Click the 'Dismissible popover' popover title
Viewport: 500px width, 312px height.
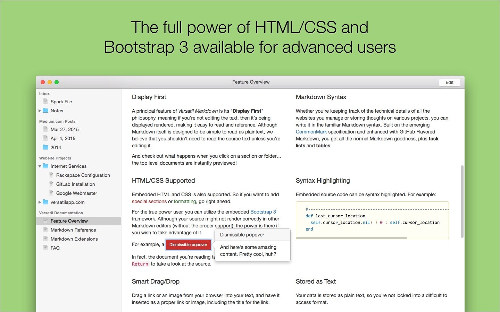pyautogui.click(x=242, y=235)
